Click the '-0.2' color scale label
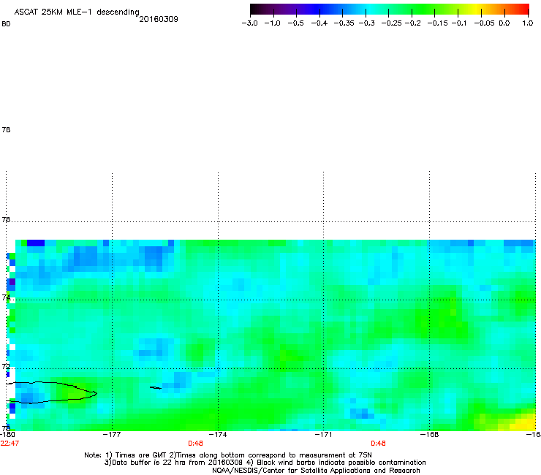The width and height of the screenshot is (541, 475). [412, 23]
